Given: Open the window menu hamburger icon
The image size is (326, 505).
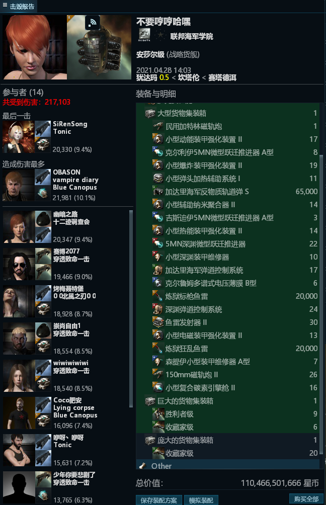Looking at the screenshot, I should [5, 5].
